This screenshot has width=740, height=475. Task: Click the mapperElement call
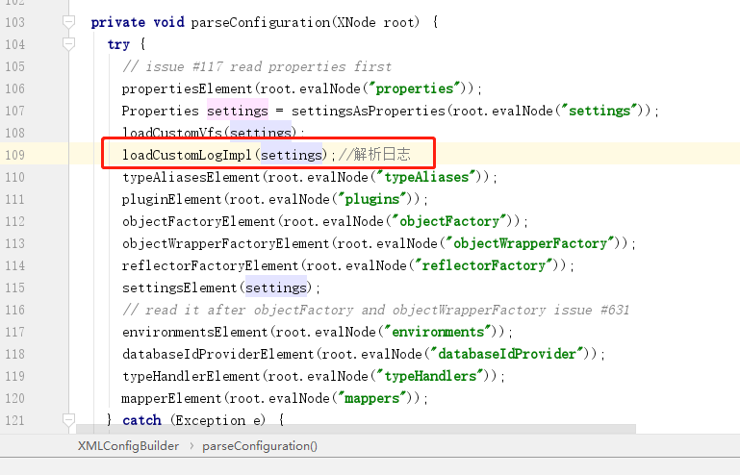pyautogui.click(x=172, y=399)
